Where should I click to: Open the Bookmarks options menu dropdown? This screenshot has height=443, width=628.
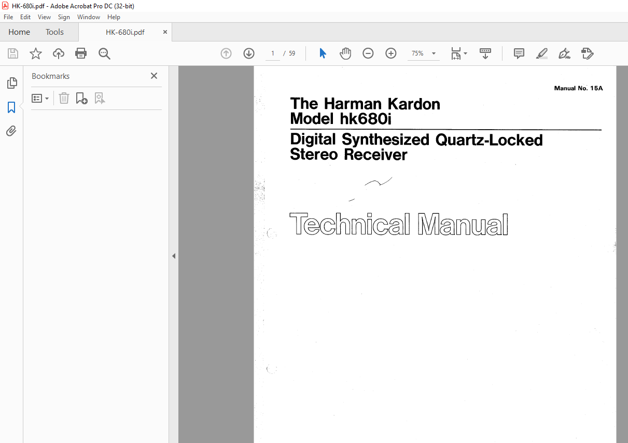(40, 98)
